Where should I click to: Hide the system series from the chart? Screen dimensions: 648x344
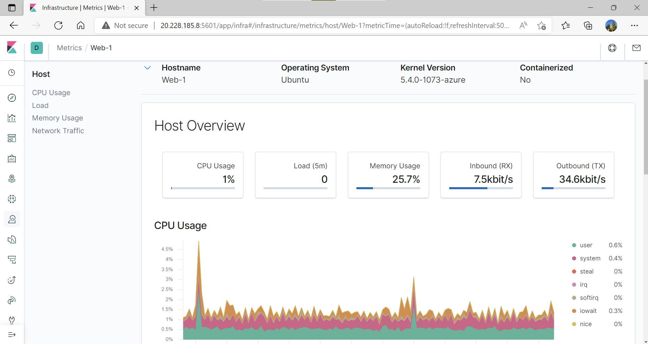click(x=590, y=258)
